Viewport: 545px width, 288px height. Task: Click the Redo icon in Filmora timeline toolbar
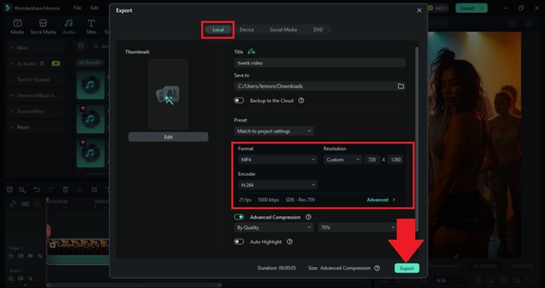pyautogui.click(x=50, y=190)
